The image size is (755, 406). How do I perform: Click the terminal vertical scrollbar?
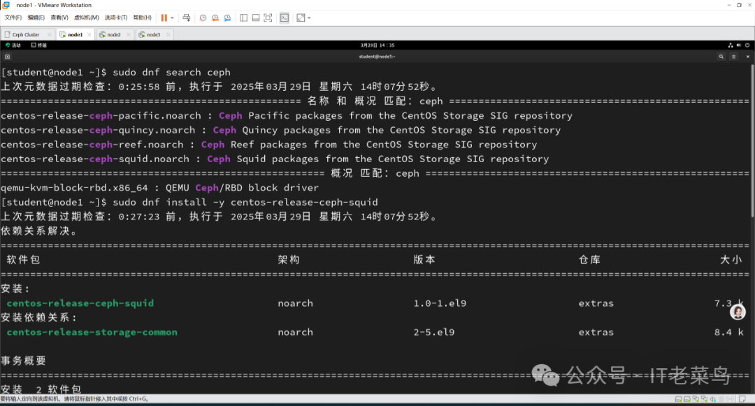(752, 140)
